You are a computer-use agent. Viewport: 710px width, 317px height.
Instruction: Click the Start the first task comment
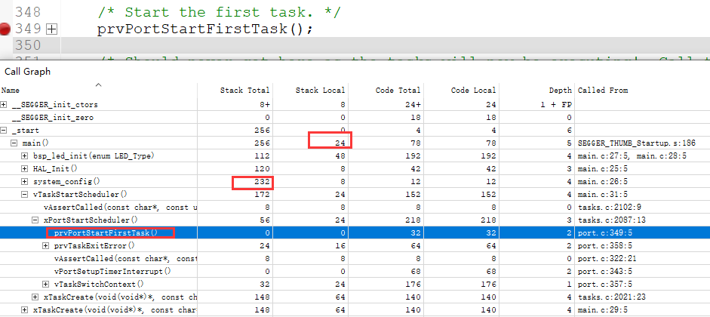click(219, 12)
